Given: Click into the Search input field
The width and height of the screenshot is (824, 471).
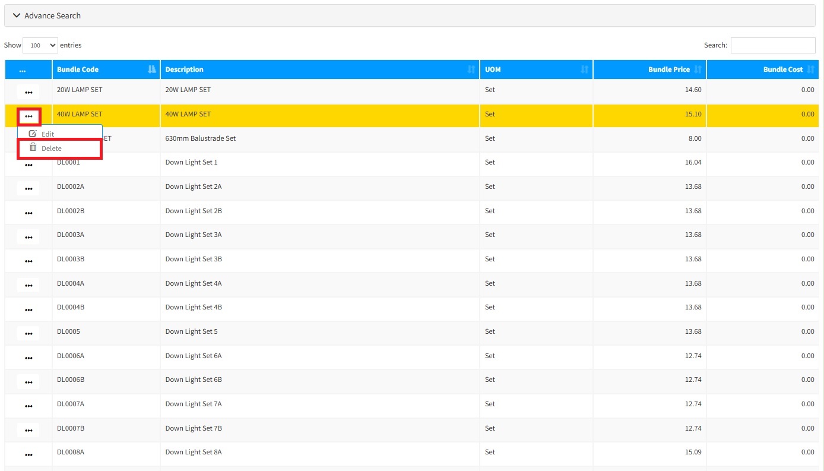Looking at the screenshot, I should [x=772, y=45].
